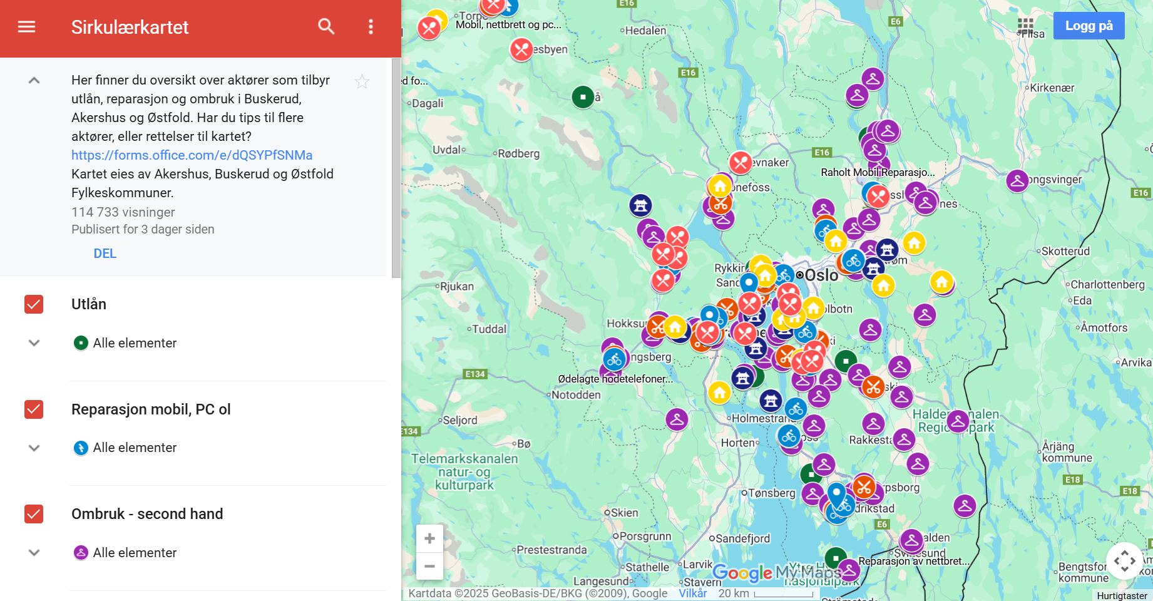Select the purple hanger marker at Halden

911,540
